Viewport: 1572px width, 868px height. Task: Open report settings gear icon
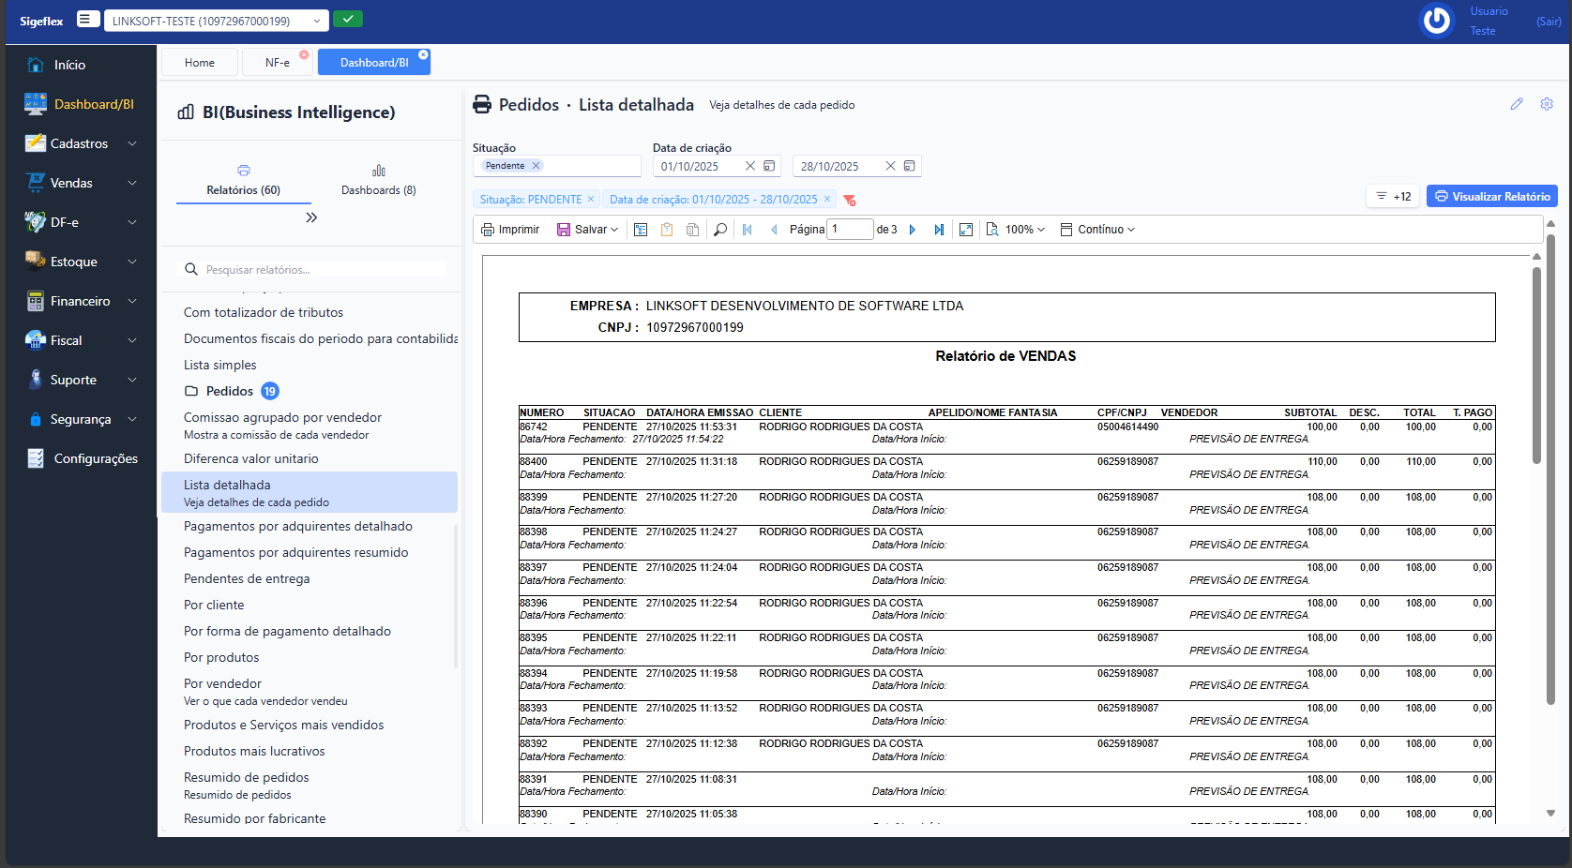click(x=1547, y=104)
